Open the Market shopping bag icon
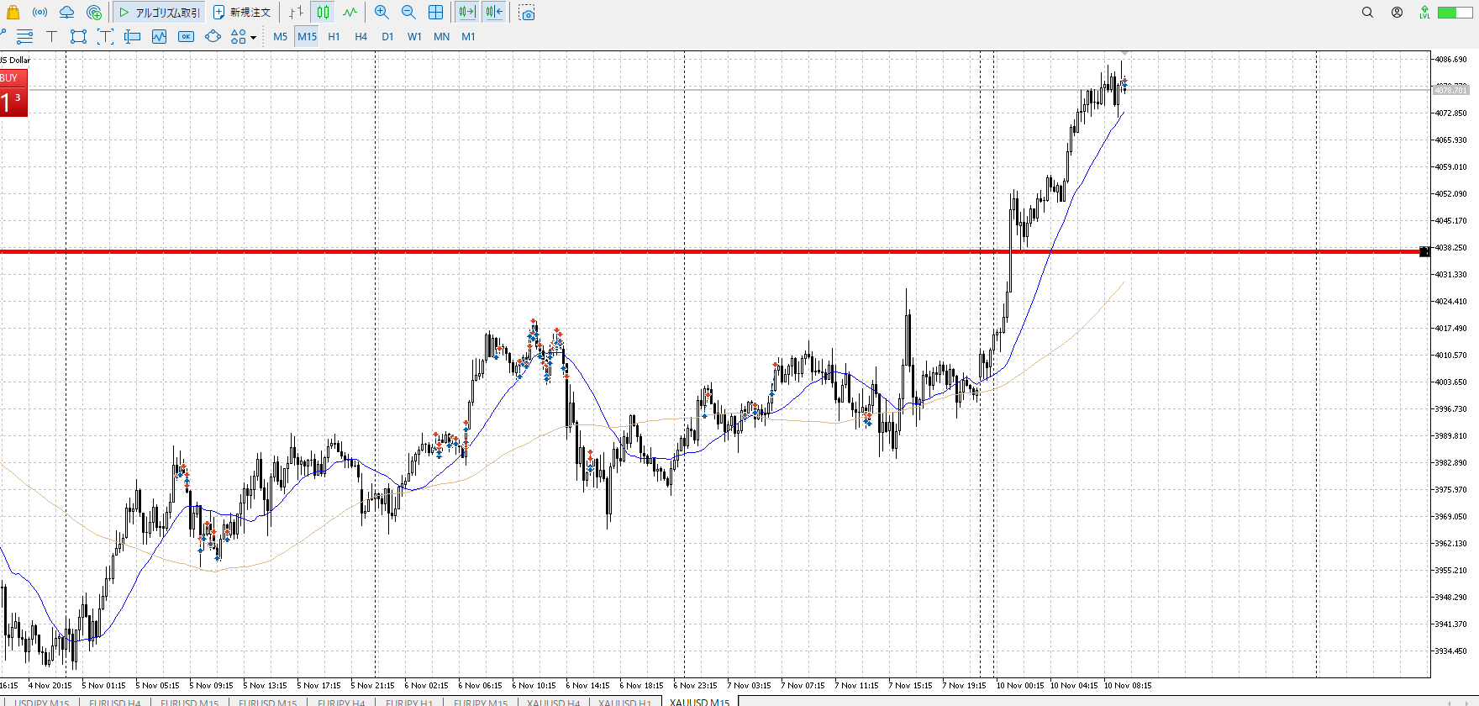1479x706 pixels. tap(13, 13)
